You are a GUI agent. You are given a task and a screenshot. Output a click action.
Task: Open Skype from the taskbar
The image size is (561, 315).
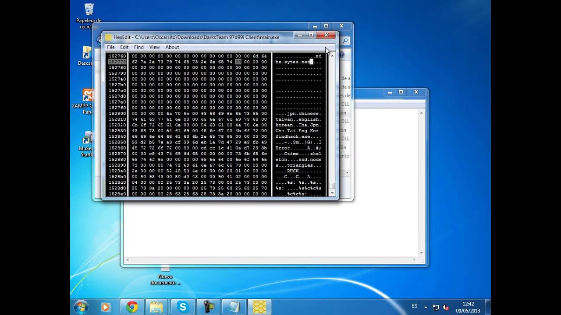[182, 307]
